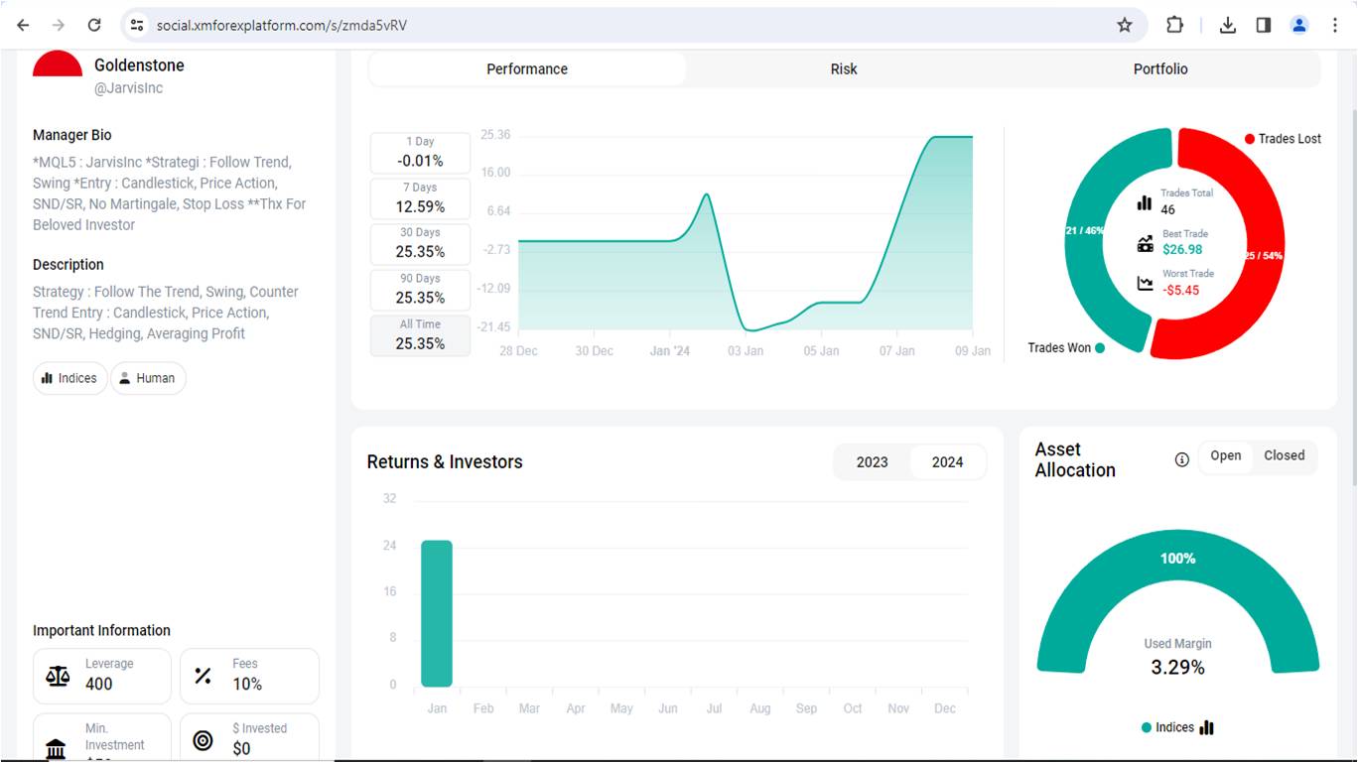Toggle the browser side panel icon

coord(1264,25)
